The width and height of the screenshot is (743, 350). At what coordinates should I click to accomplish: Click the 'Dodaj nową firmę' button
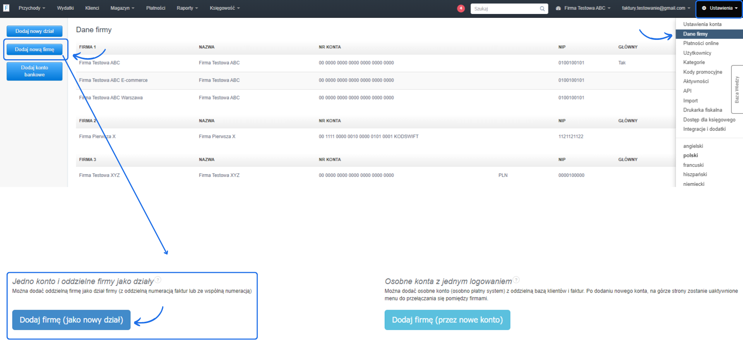point(34,50)
